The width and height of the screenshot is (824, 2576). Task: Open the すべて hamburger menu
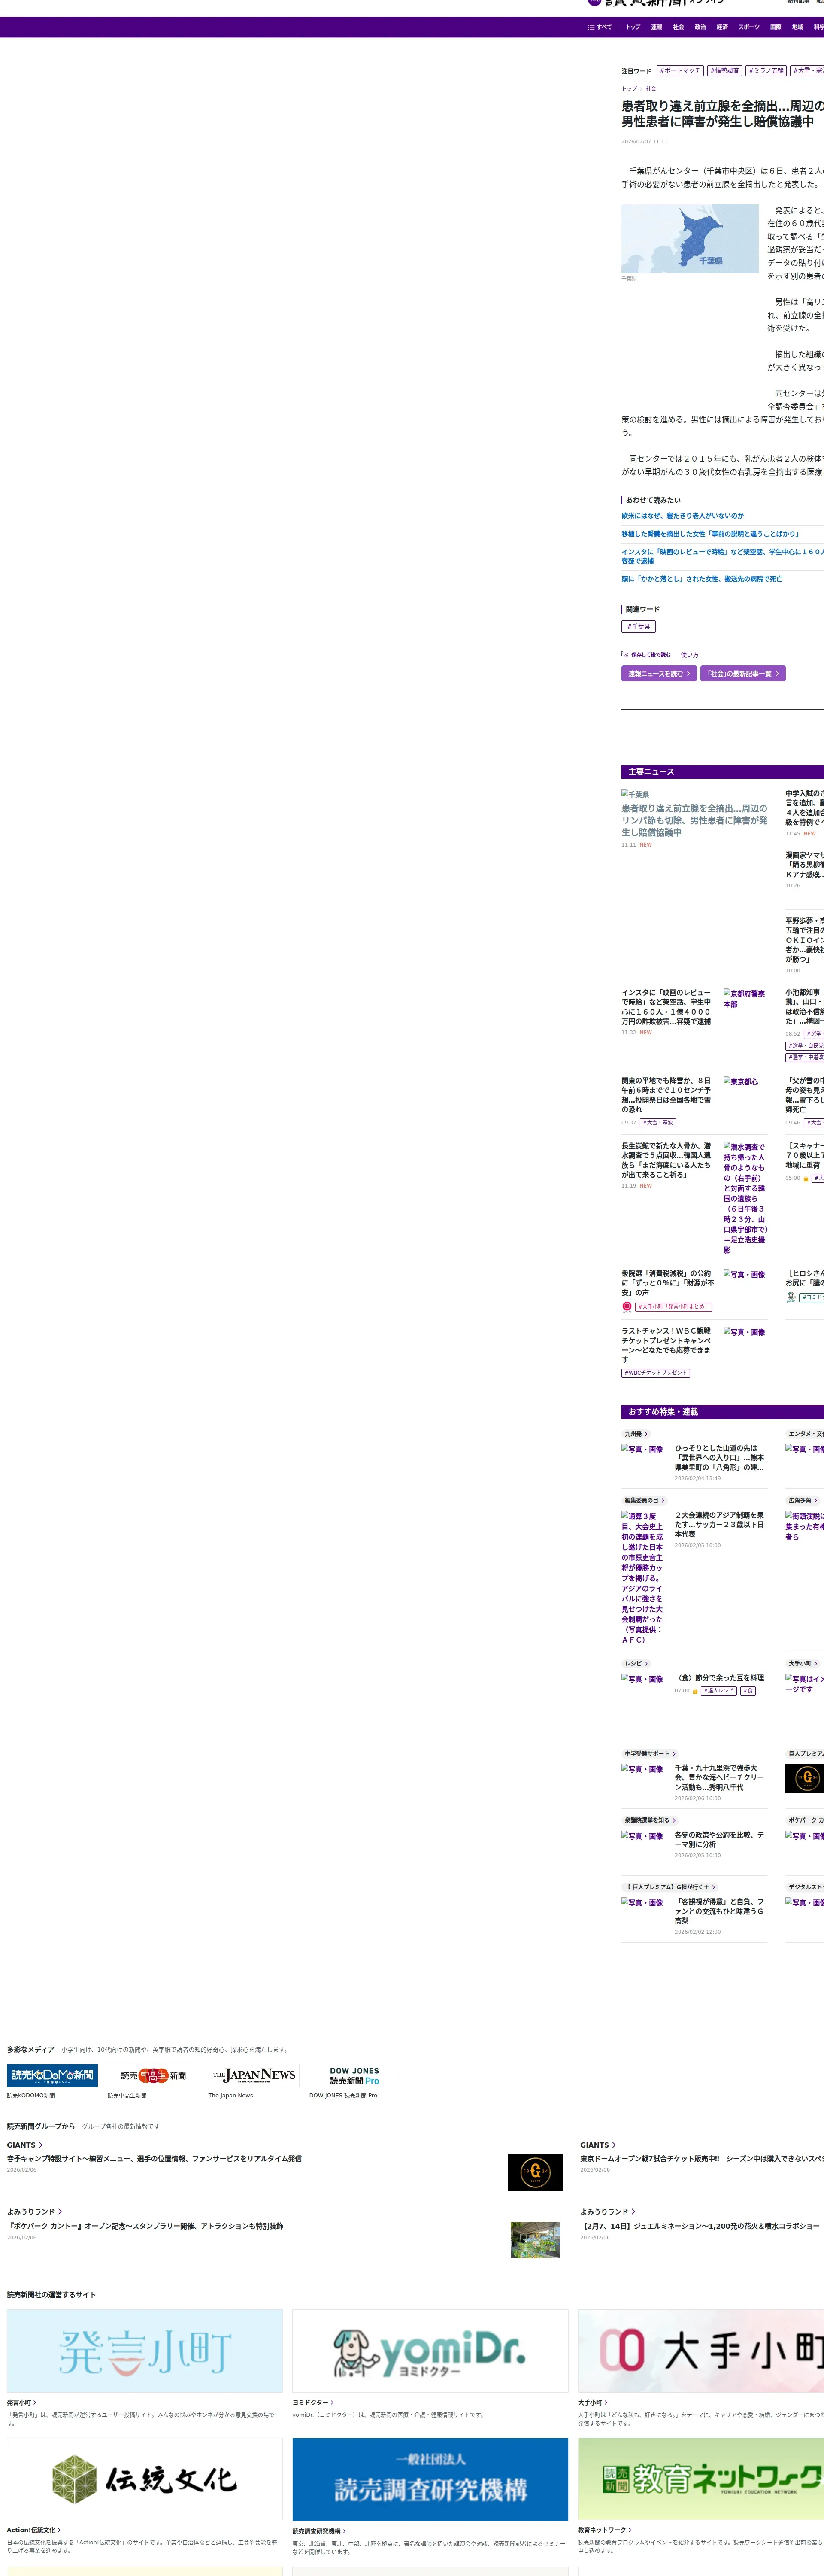tap(600, 27)
